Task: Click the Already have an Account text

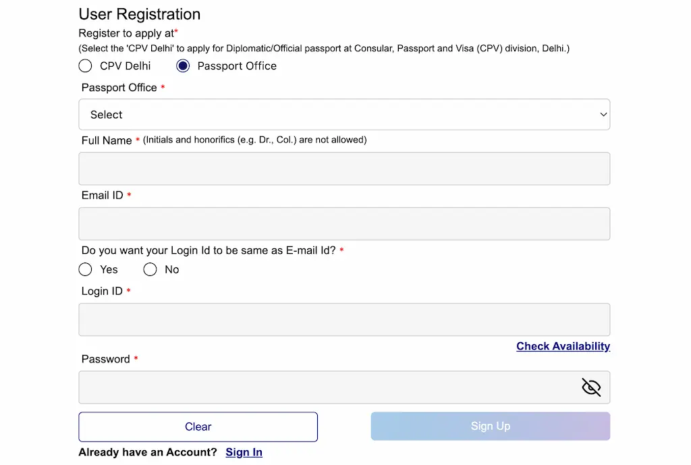Action: [147, 452]
